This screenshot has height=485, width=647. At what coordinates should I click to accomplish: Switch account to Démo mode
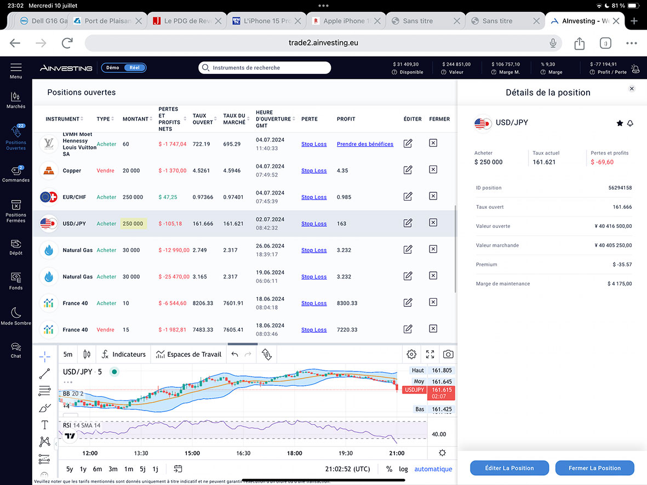pos(113,68)
